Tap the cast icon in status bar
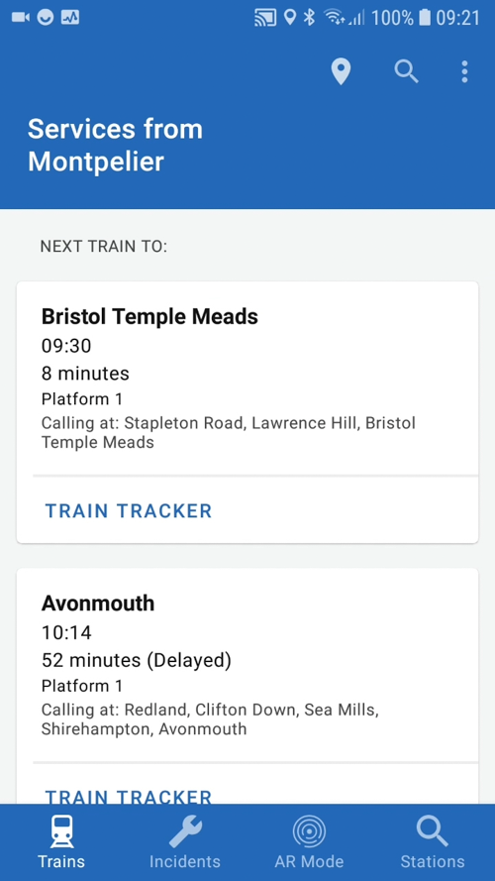 click(x=265, y=18)
